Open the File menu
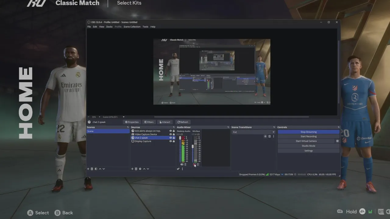390x219 pixels. (89, 27)
